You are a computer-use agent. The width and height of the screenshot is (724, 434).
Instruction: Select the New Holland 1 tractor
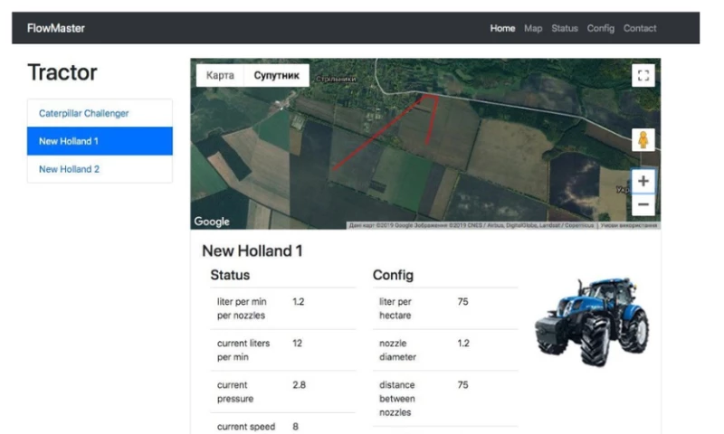click(x=100, y=141)
